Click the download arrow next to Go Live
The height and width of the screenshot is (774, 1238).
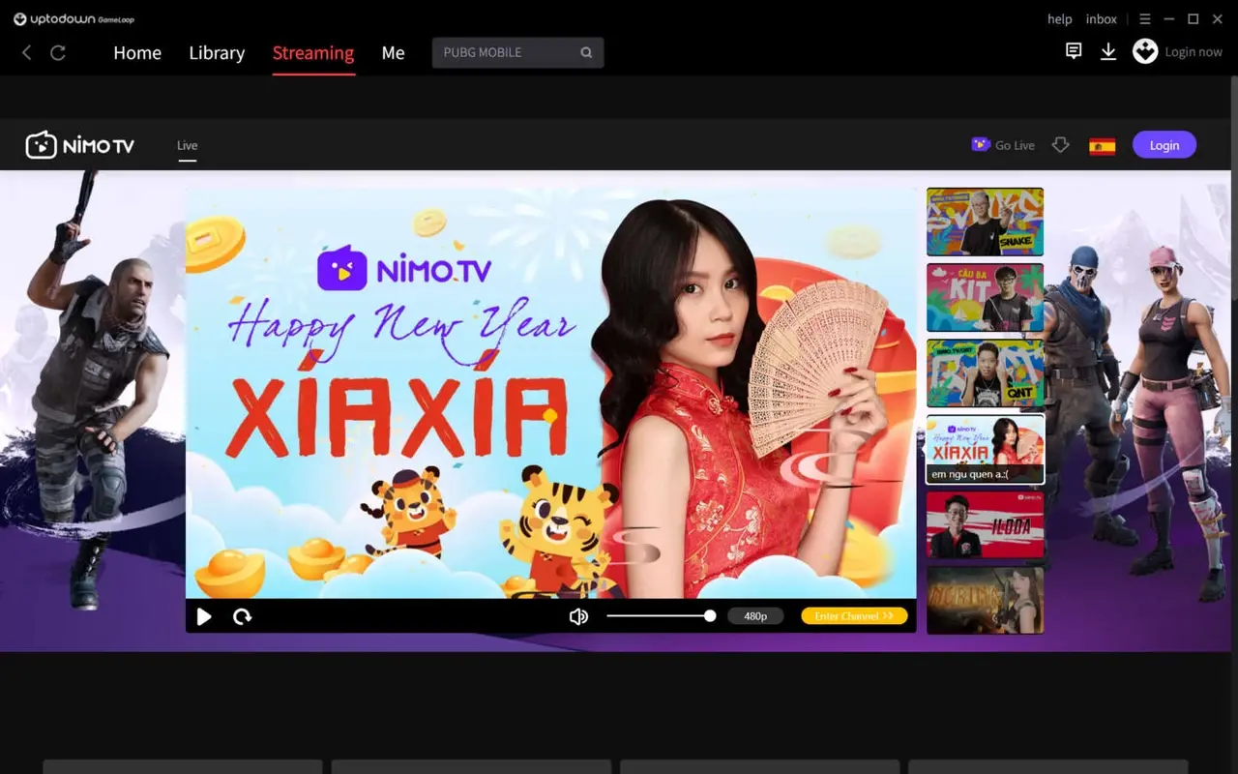(x=1061, y=144)
